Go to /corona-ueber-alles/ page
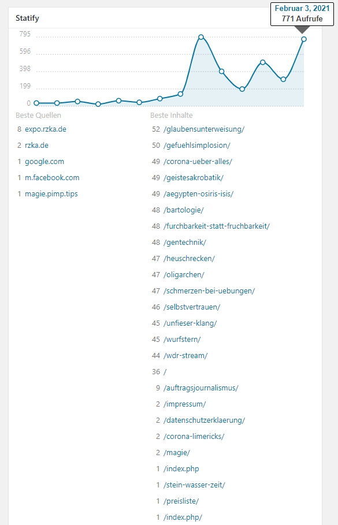Screen dimensions: 338x525 [x=198, y=161]
